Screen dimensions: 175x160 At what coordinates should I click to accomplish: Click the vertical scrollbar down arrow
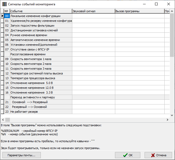click(x=172, y=116)
